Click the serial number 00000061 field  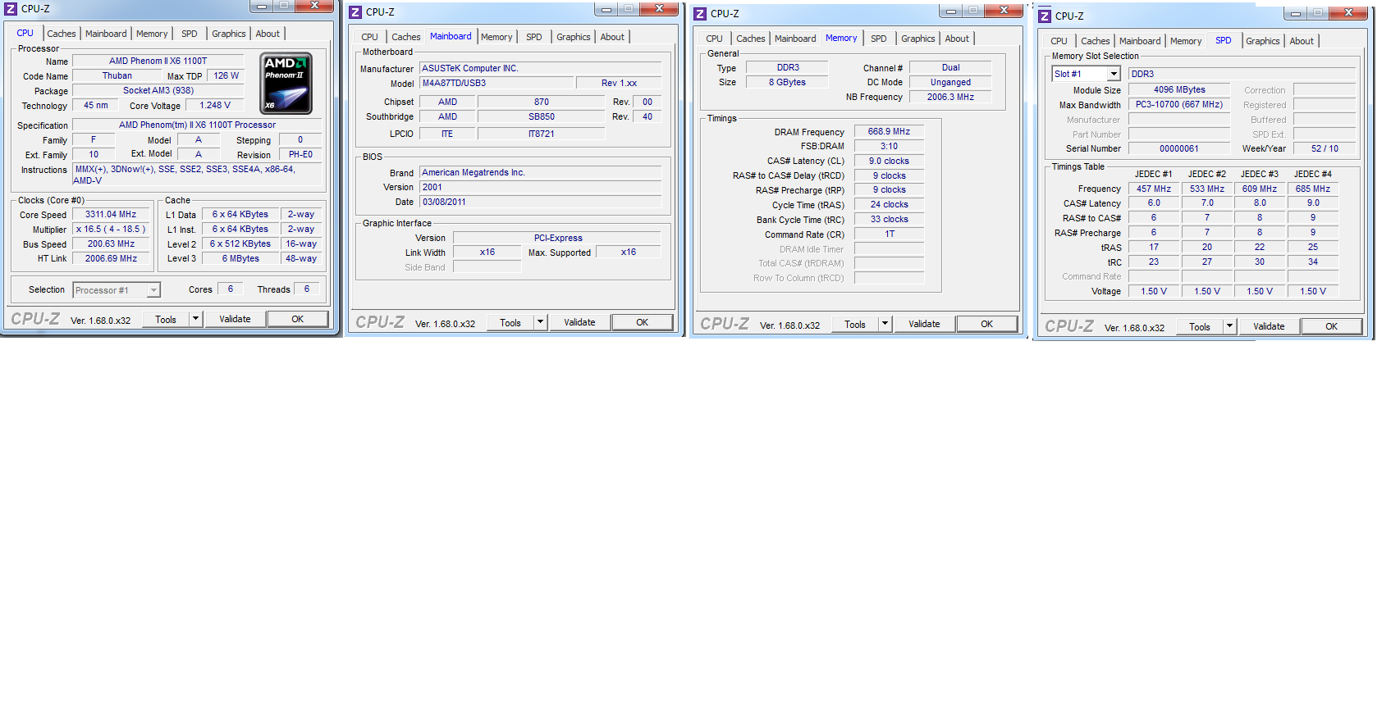coord(1179,148)
